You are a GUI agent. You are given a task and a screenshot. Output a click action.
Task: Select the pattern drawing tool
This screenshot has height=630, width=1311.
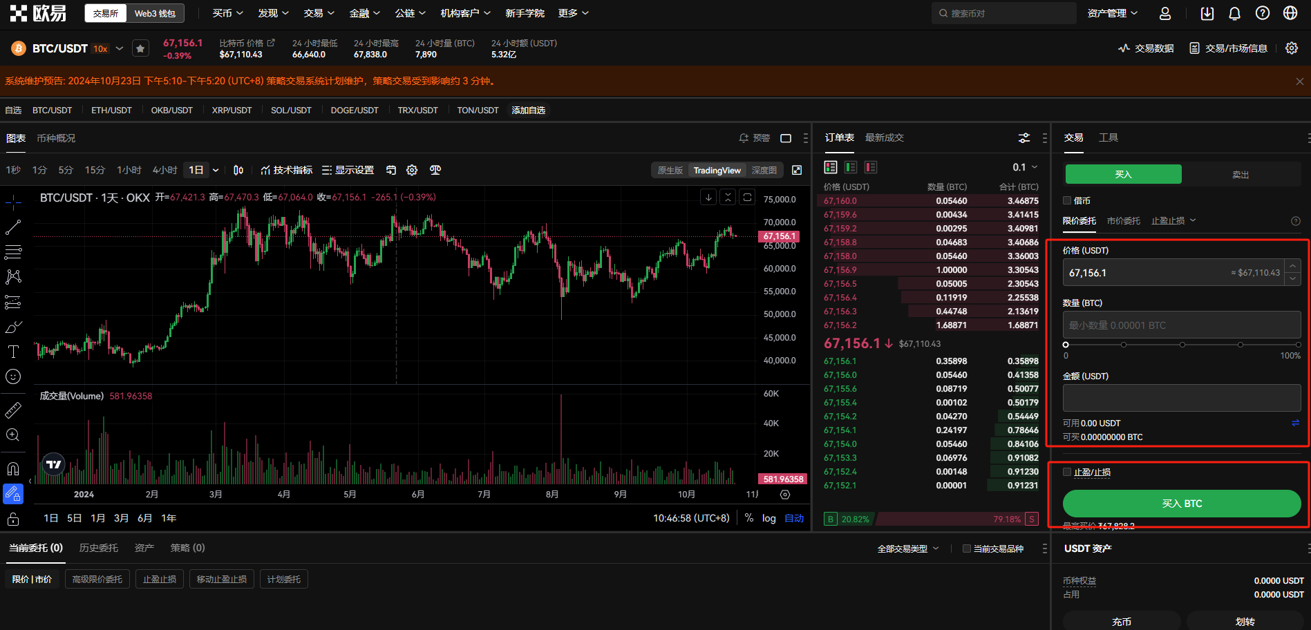pyautogui.click(x=13, y=277)
